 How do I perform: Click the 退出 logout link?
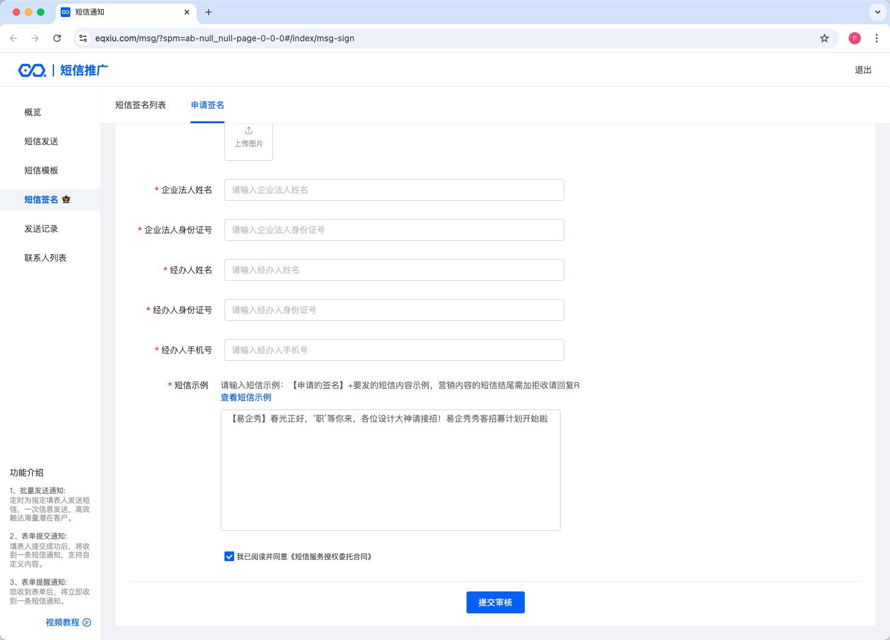click(x=863, y=70)
